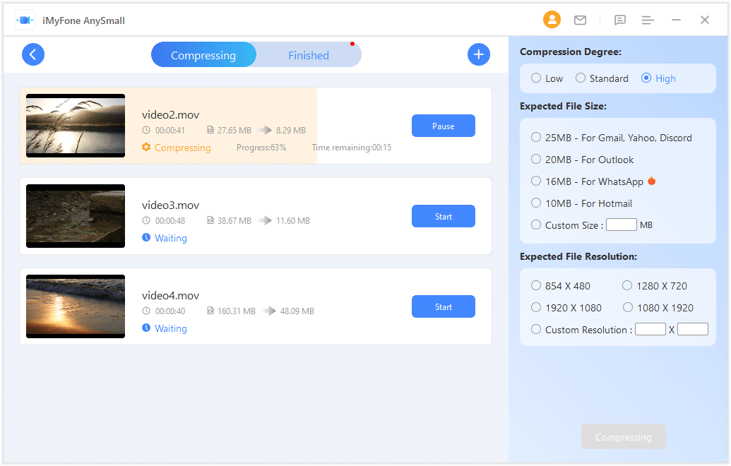Click the 8.29 MB output size
The height and width of the screenshot is (466, 731).
[x=291, y=130]
